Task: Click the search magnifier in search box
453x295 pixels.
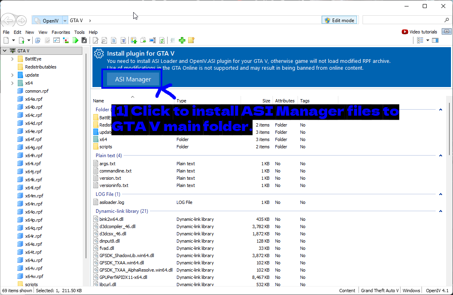Action: (x=447, y=20)
